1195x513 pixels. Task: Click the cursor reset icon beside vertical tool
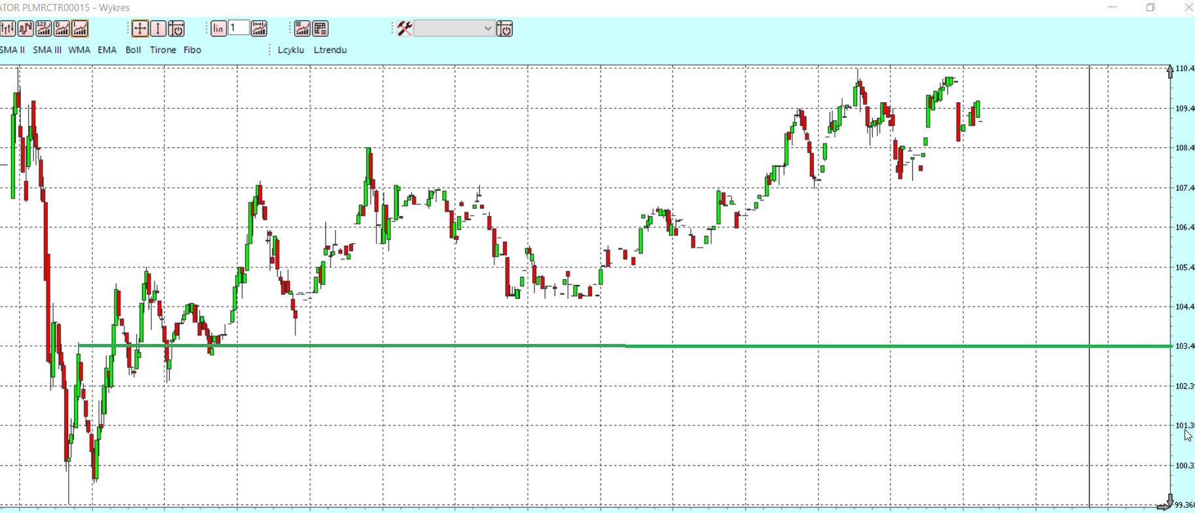pos(177,28)
